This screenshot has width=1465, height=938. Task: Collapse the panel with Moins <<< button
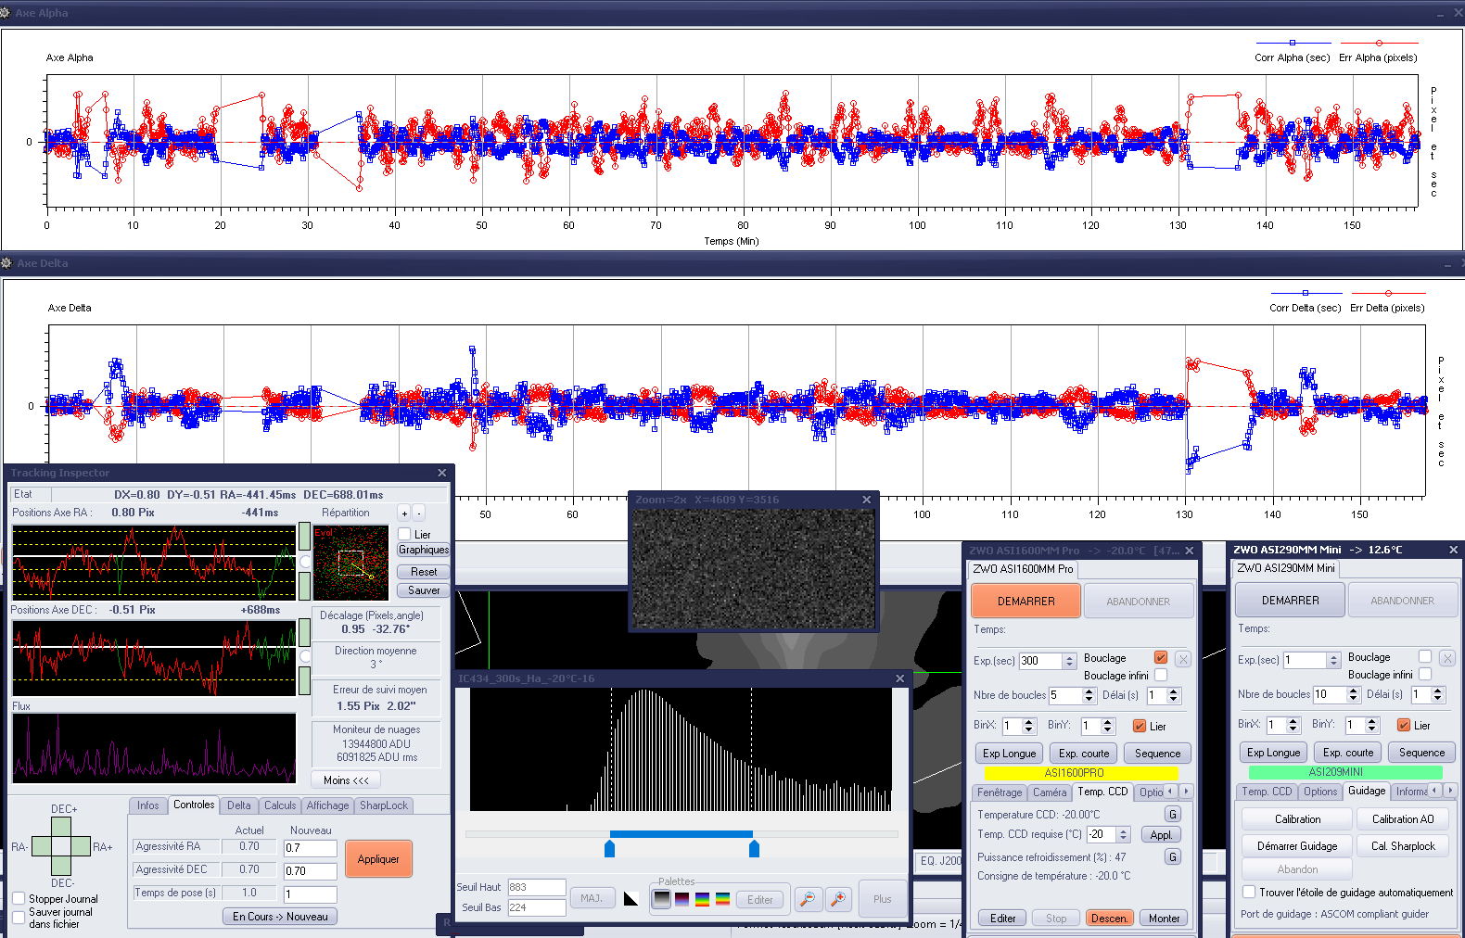346,780
